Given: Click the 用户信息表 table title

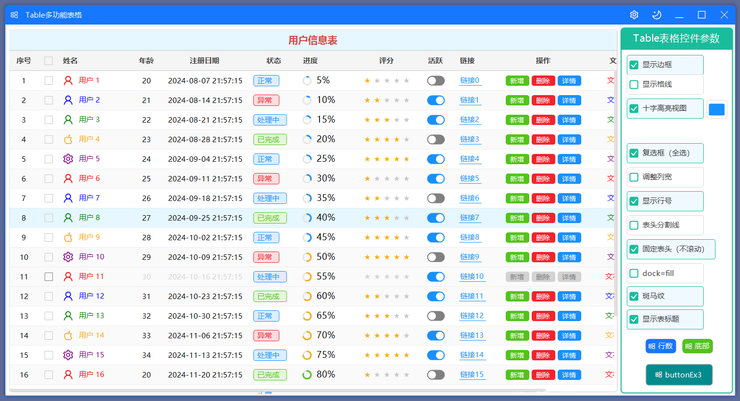Looking at the screenshot, I should click(313, 40).
